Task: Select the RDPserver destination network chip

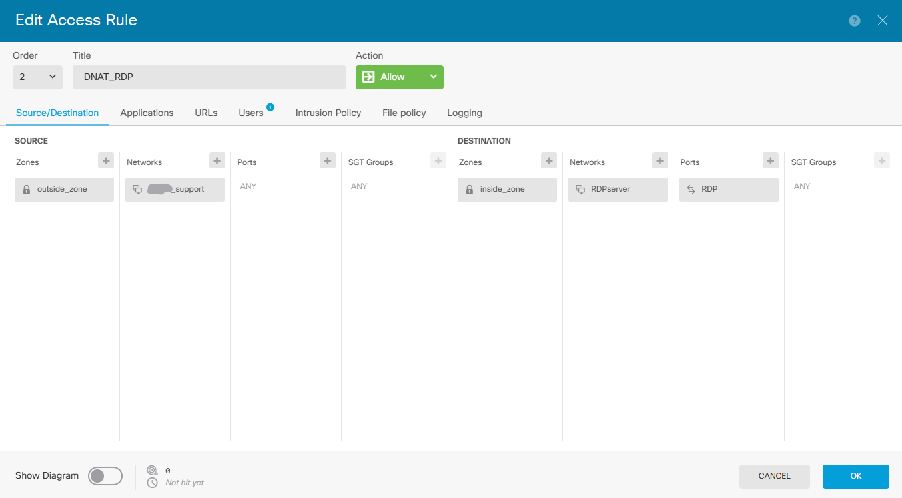Action: (618, 190)
